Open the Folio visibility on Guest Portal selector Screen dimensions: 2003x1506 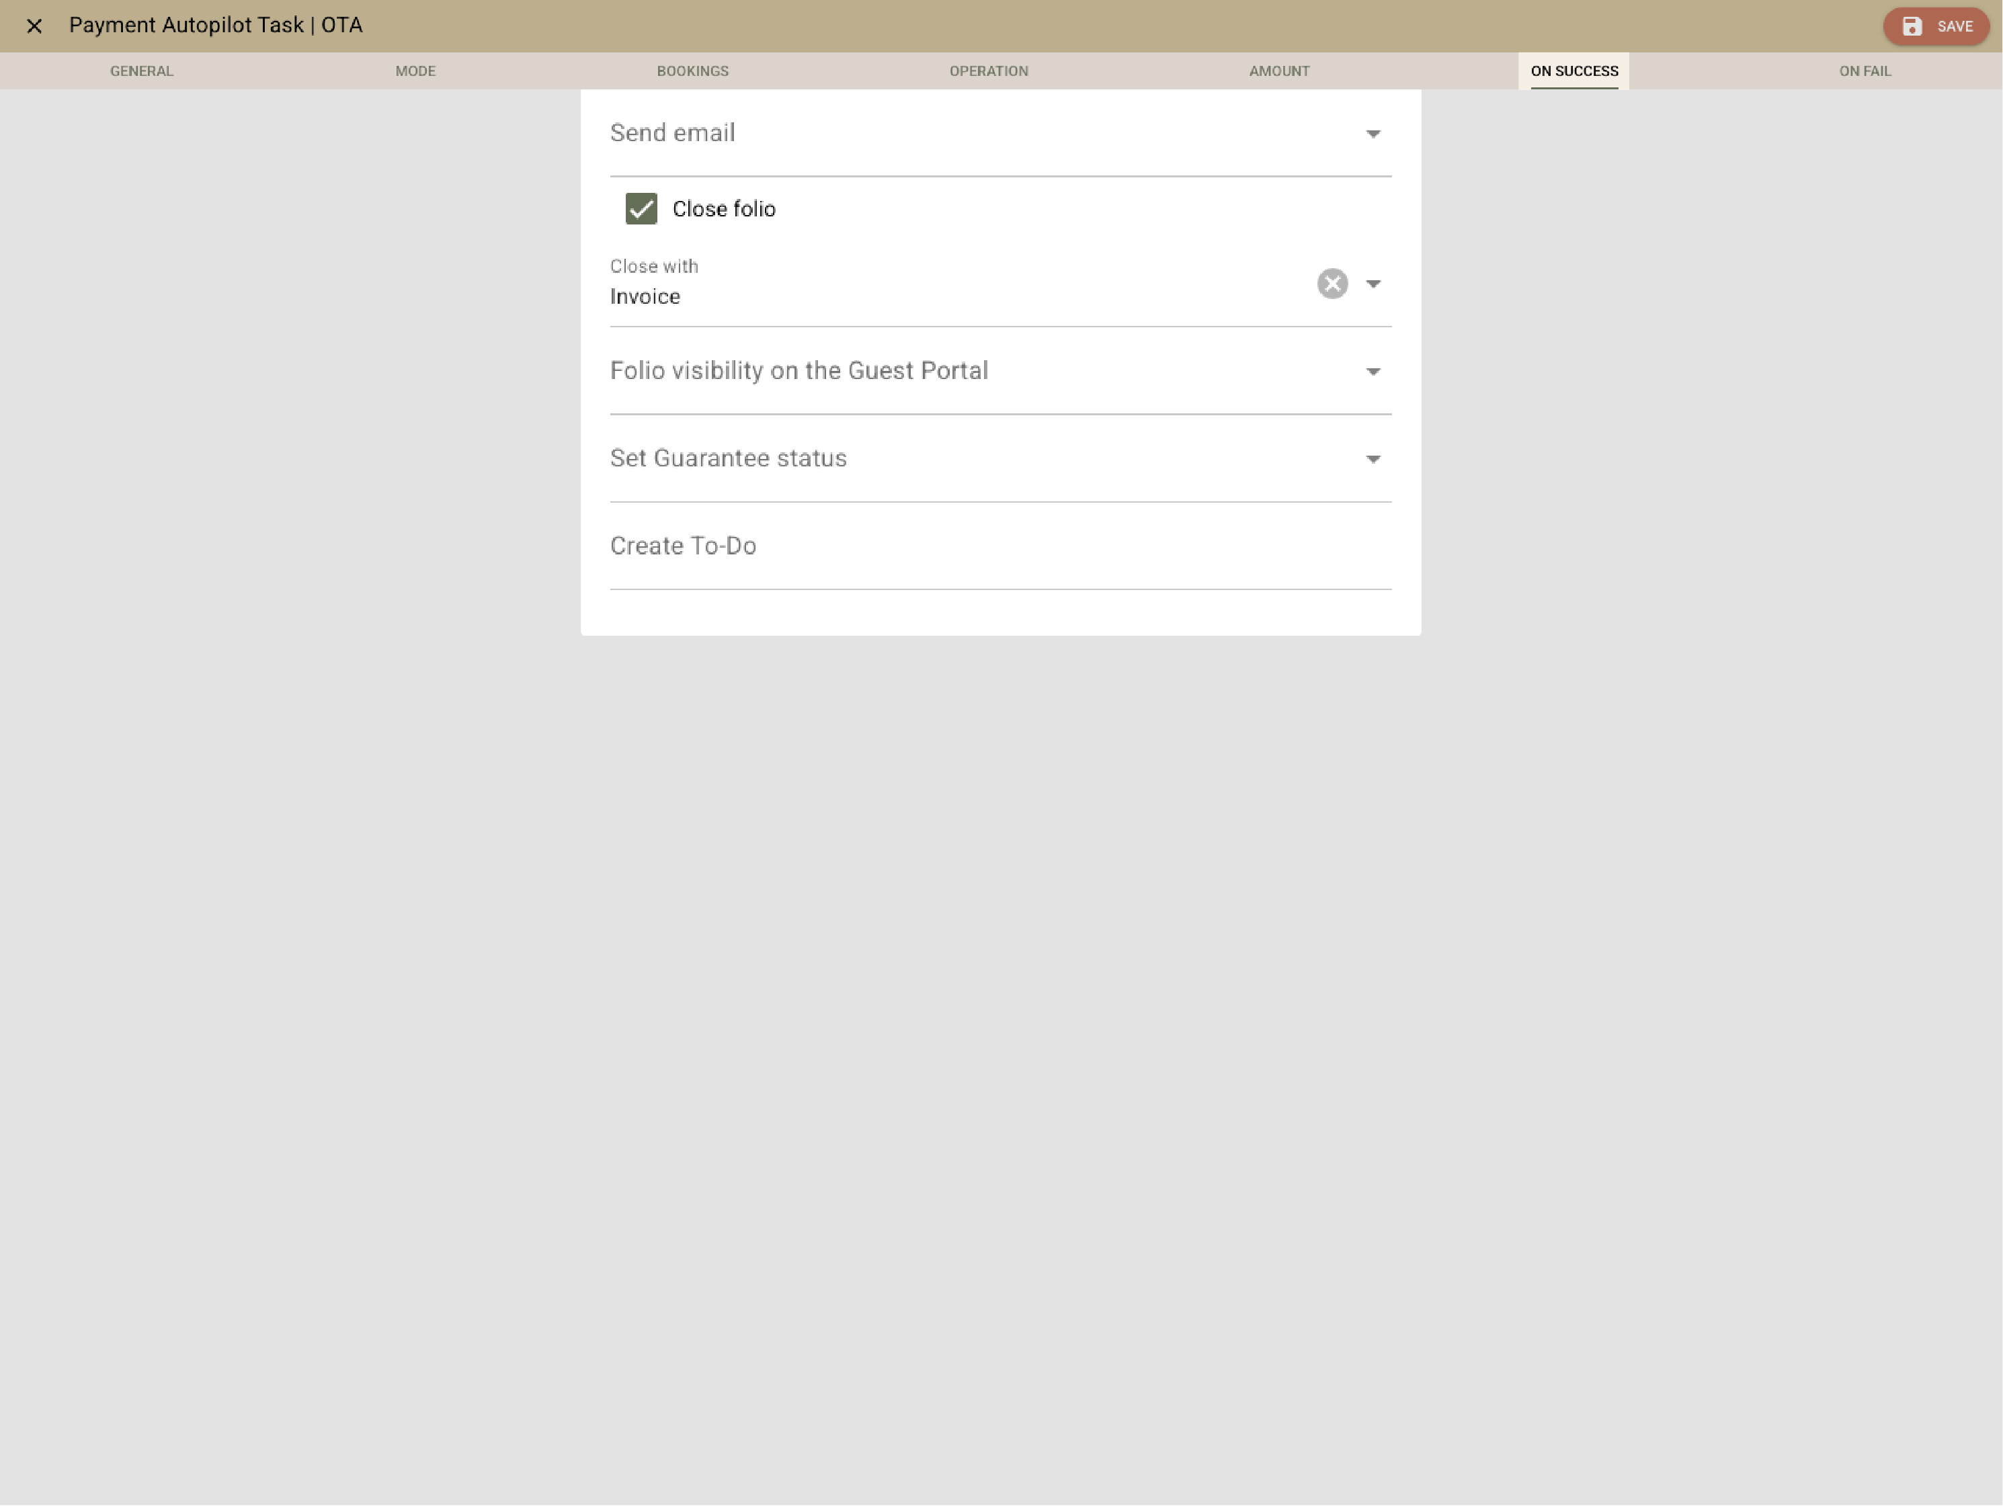click(x=996, y=370)
